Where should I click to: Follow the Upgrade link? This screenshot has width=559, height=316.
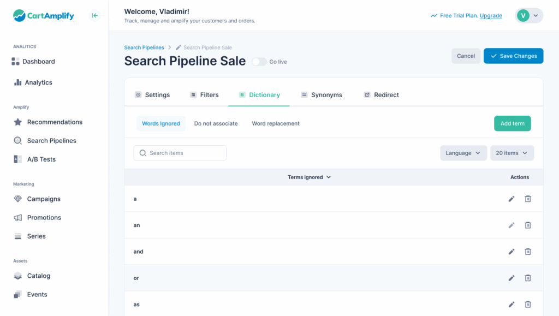(491, 16)
